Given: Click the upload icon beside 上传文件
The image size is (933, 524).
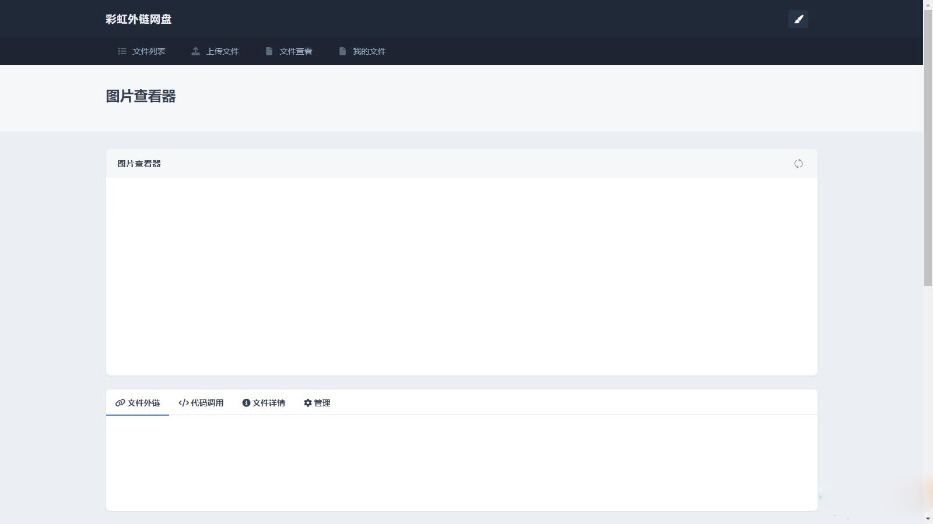Looking at the screenshot, I should (196, 51).
